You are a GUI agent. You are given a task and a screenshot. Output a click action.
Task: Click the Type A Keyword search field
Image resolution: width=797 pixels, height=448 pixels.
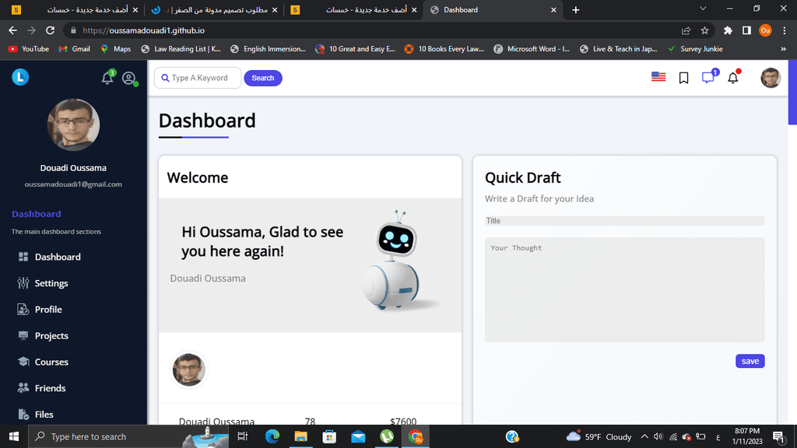[198, 78]
